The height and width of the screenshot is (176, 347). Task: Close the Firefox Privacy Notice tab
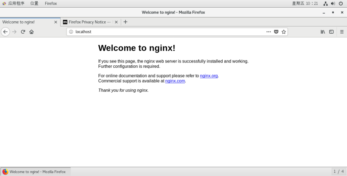[x=116, y=22]
